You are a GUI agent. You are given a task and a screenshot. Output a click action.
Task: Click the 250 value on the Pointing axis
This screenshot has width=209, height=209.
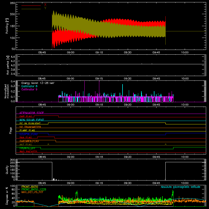click(x=13, y=3)
